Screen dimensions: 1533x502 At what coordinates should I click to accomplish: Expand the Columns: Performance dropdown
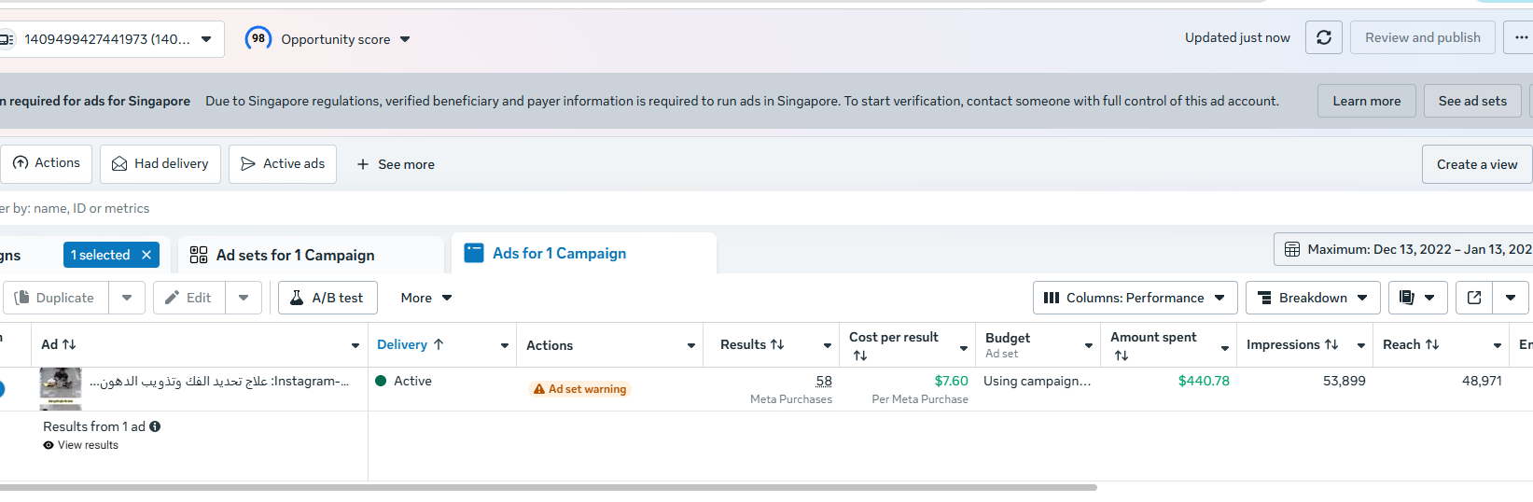[1135, 298]
